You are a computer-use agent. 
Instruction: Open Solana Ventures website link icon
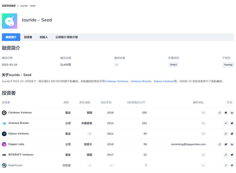pos(226,133)
